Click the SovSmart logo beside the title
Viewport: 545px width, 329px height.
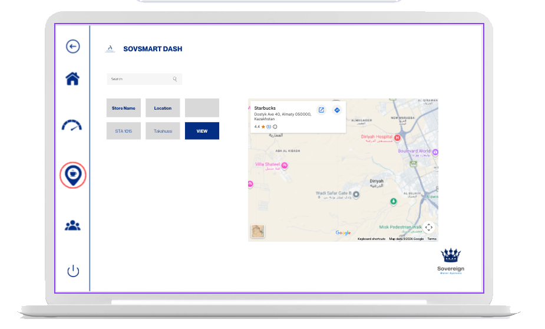coord(110,49)
